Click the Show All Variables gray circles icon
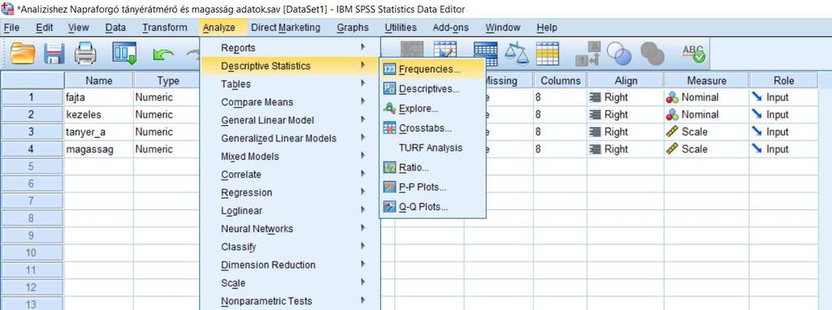Viewport: 832px width, 310px height. [652, 54]
